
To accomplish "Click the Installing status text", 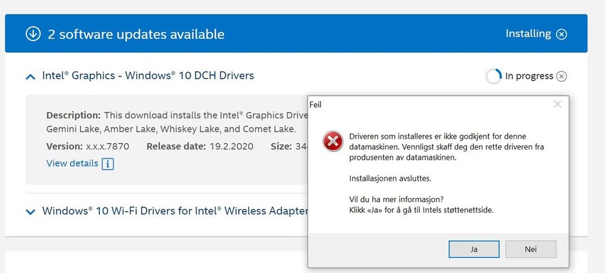I will (528, 33).
